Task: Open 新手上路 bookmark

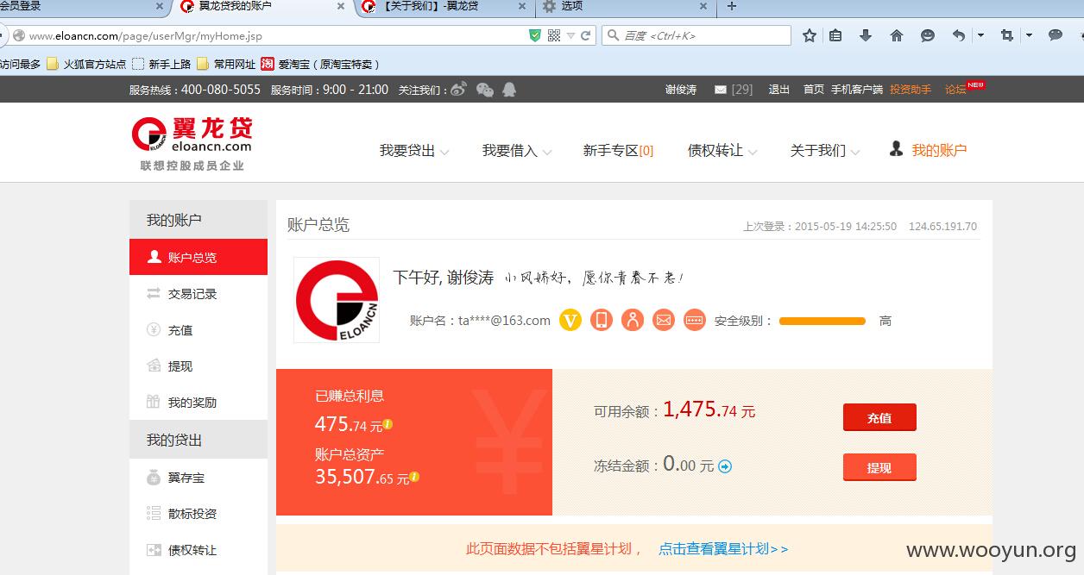Action: point(161,64)
